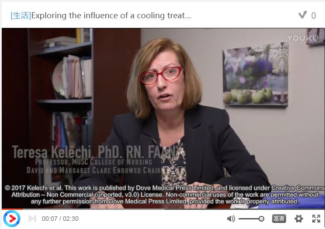325x229 pixels.
Task: Enter fullscreen mode
Action: pyautogui.click(x=316, y=219)
